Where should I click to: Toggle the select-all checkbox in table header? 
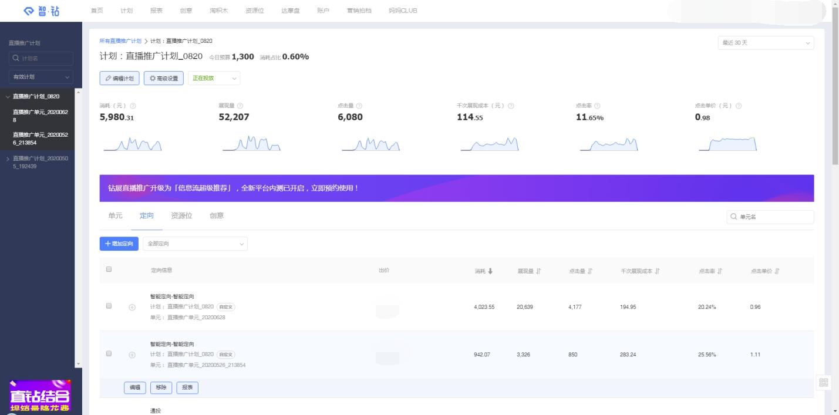click(x=109, y=269)
